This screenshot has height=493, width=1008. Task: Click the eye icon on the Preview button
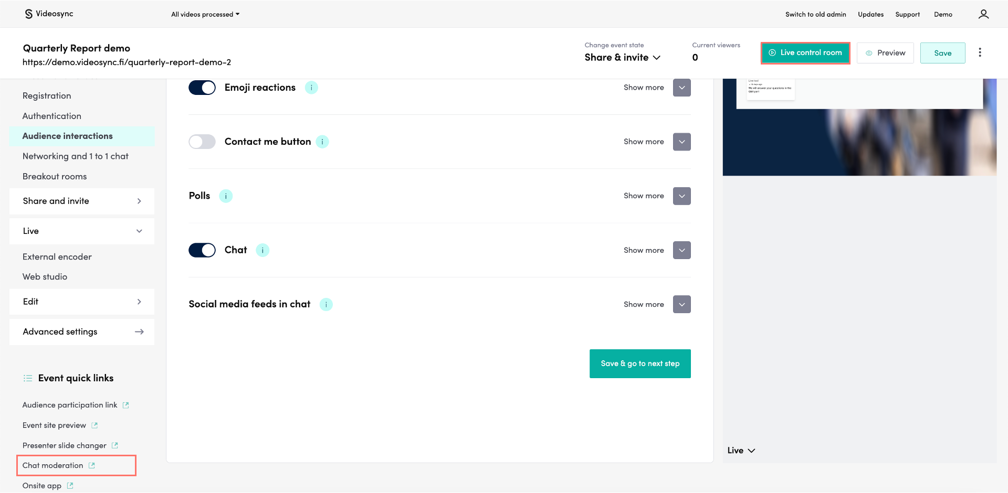pyautogui.click(x=869, y=52)
